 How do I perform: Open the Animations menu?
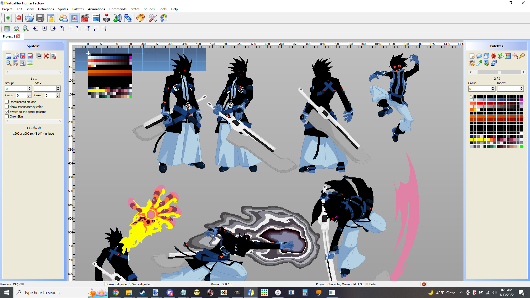pyautogui.click(x=96, y=9)
